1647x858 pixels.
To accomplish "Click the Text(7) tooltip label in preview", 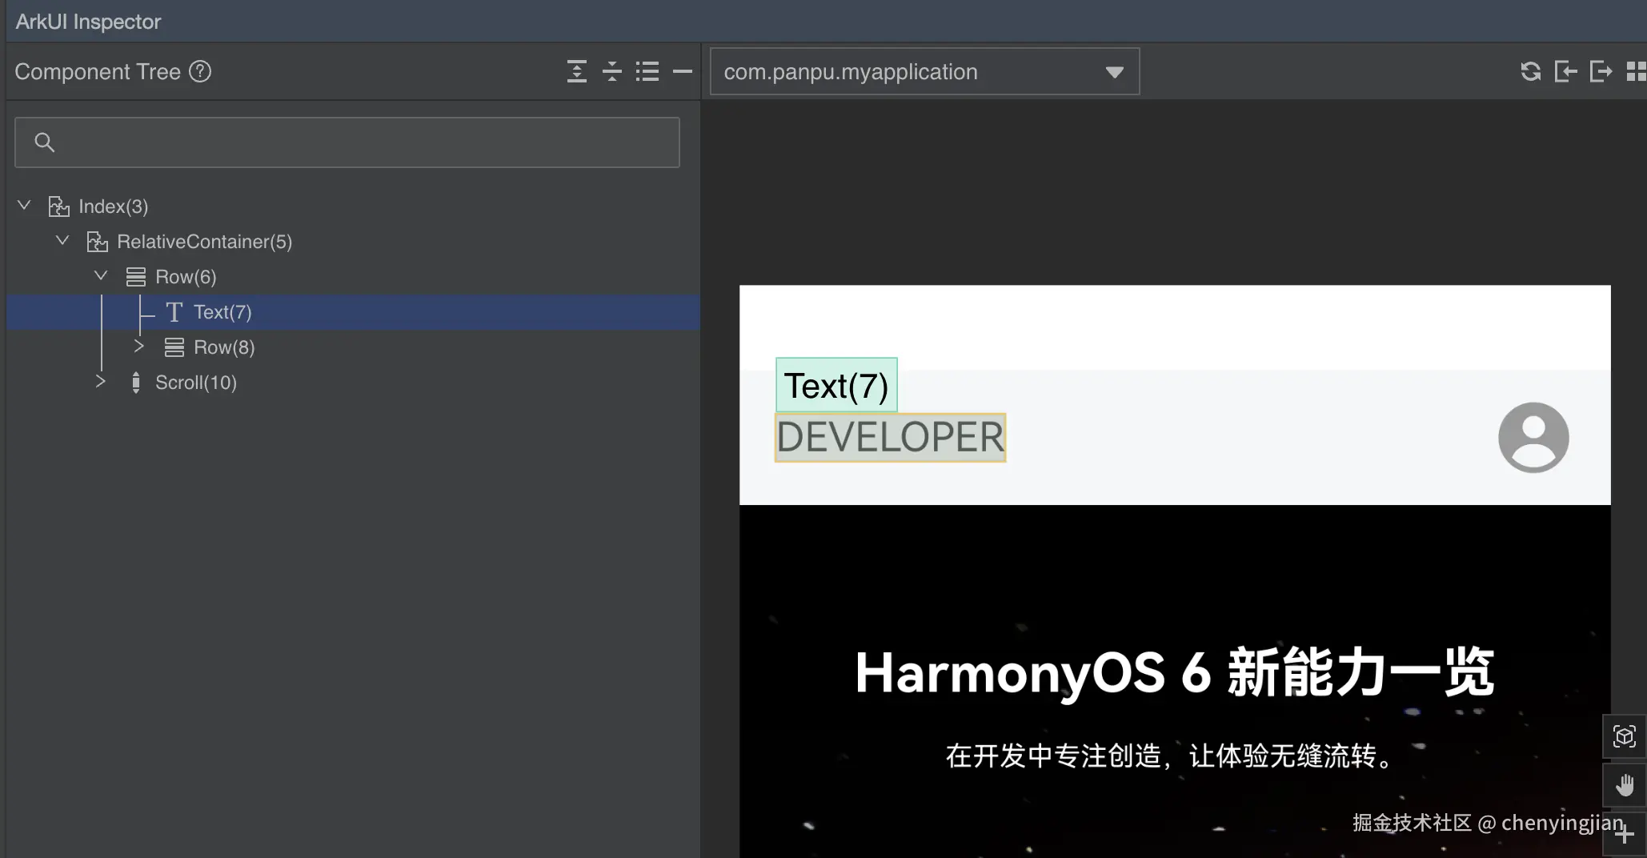I will [836, 385].
